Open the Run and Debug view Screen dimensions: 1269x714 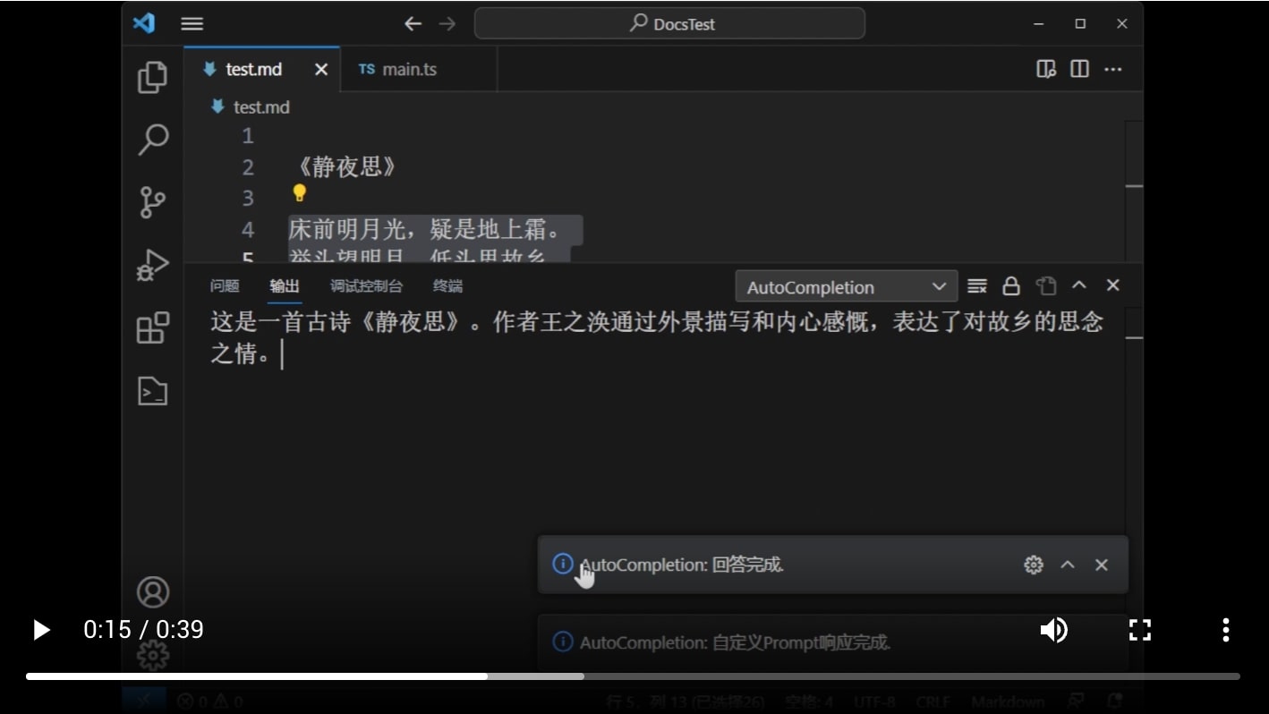click(x=152, y=265)
